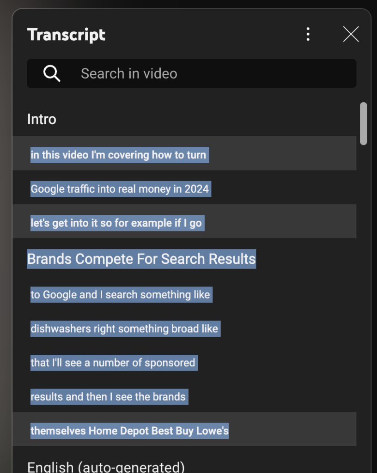The width and height of the screenshot is (377, 473).
Task: Jump to the transcript line about Google traffic
Action: (120, 188)
